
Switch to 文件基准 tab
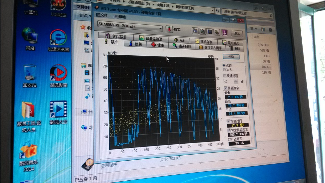(115, 36)
